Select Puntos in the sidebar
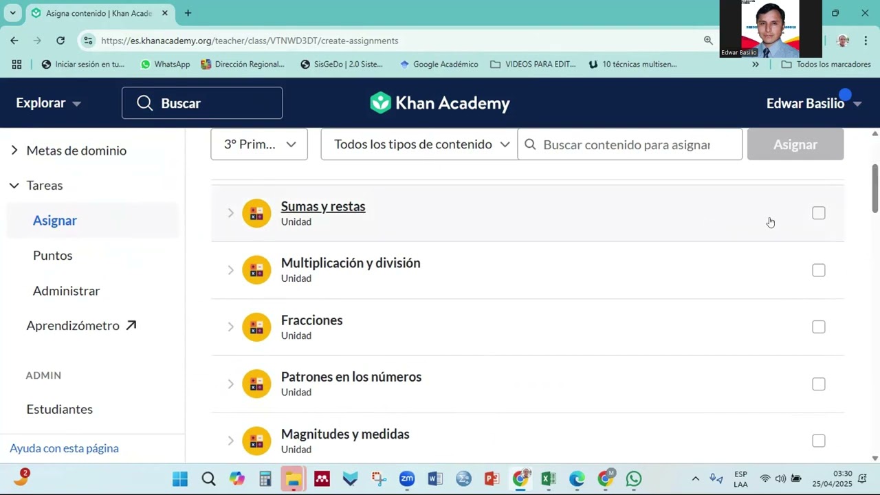 53,255
